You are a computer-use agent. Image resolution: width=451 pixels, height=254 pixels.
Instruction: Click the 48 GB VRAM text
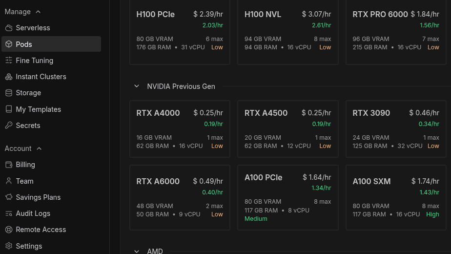155,206
